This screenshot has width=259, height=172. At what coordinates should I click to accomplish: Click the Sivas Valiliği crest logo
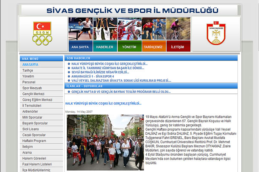[x=216, y=33]
